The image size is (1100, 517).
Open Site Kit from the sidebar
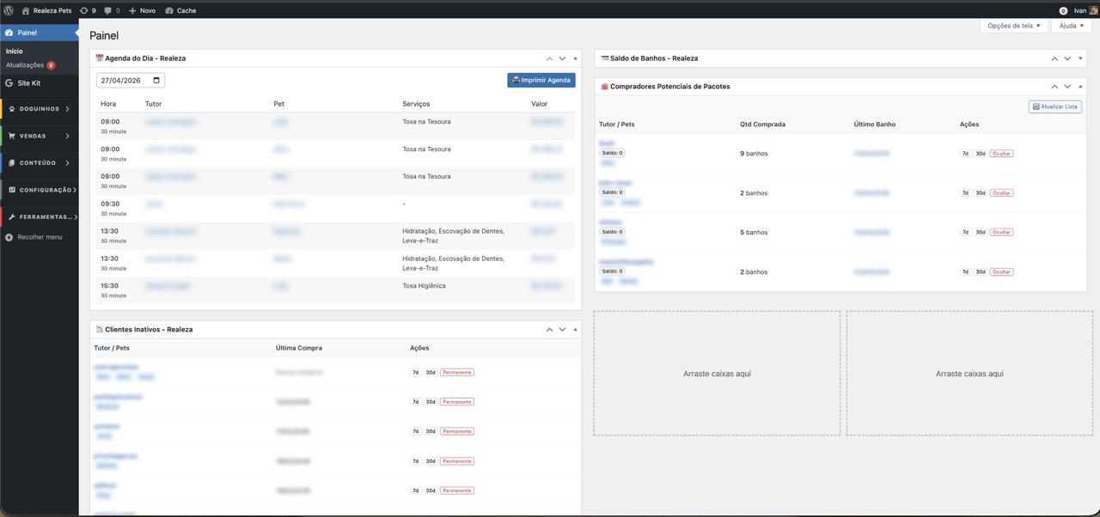[x=28, y=83]
